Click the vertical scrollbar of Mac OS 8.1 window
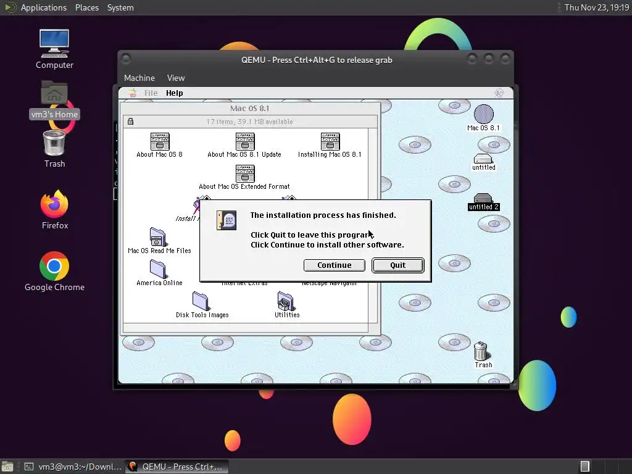 pyautogui.click(x=373, y=225)
